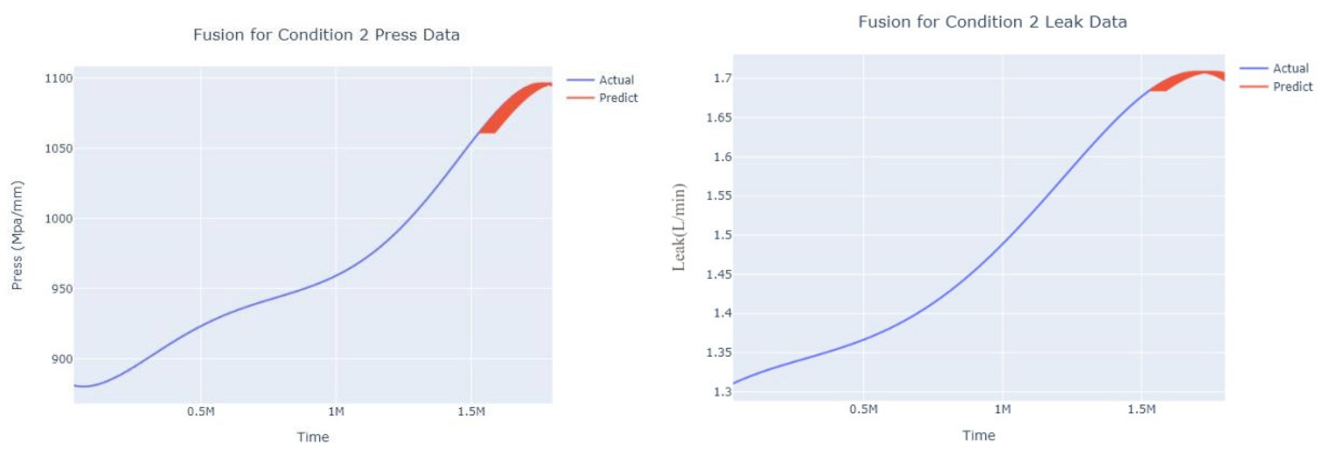Click the 1.3 tick on Leak y-axis
Image resolution: width=1323 pixels, height=455 pixels.
(x=722, y=391)
